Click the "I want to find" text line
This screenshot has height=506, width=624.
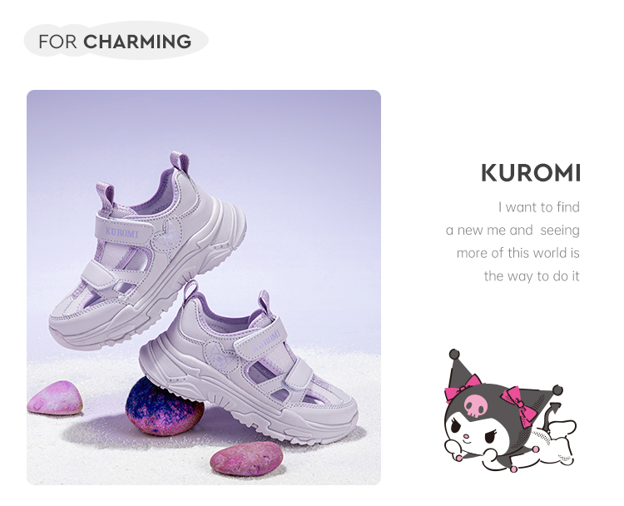pyautogui.click(x=539, y=207)
